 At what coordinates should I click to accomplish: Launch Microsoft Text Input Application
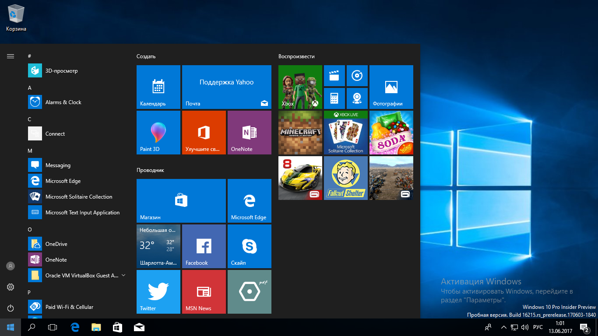77,213
